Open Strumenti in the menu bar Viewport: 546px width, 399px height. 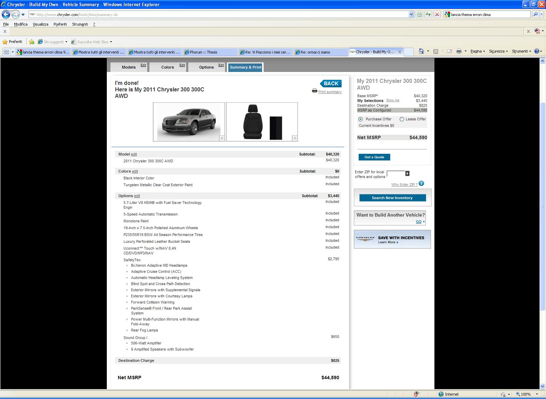coord(80,24)
